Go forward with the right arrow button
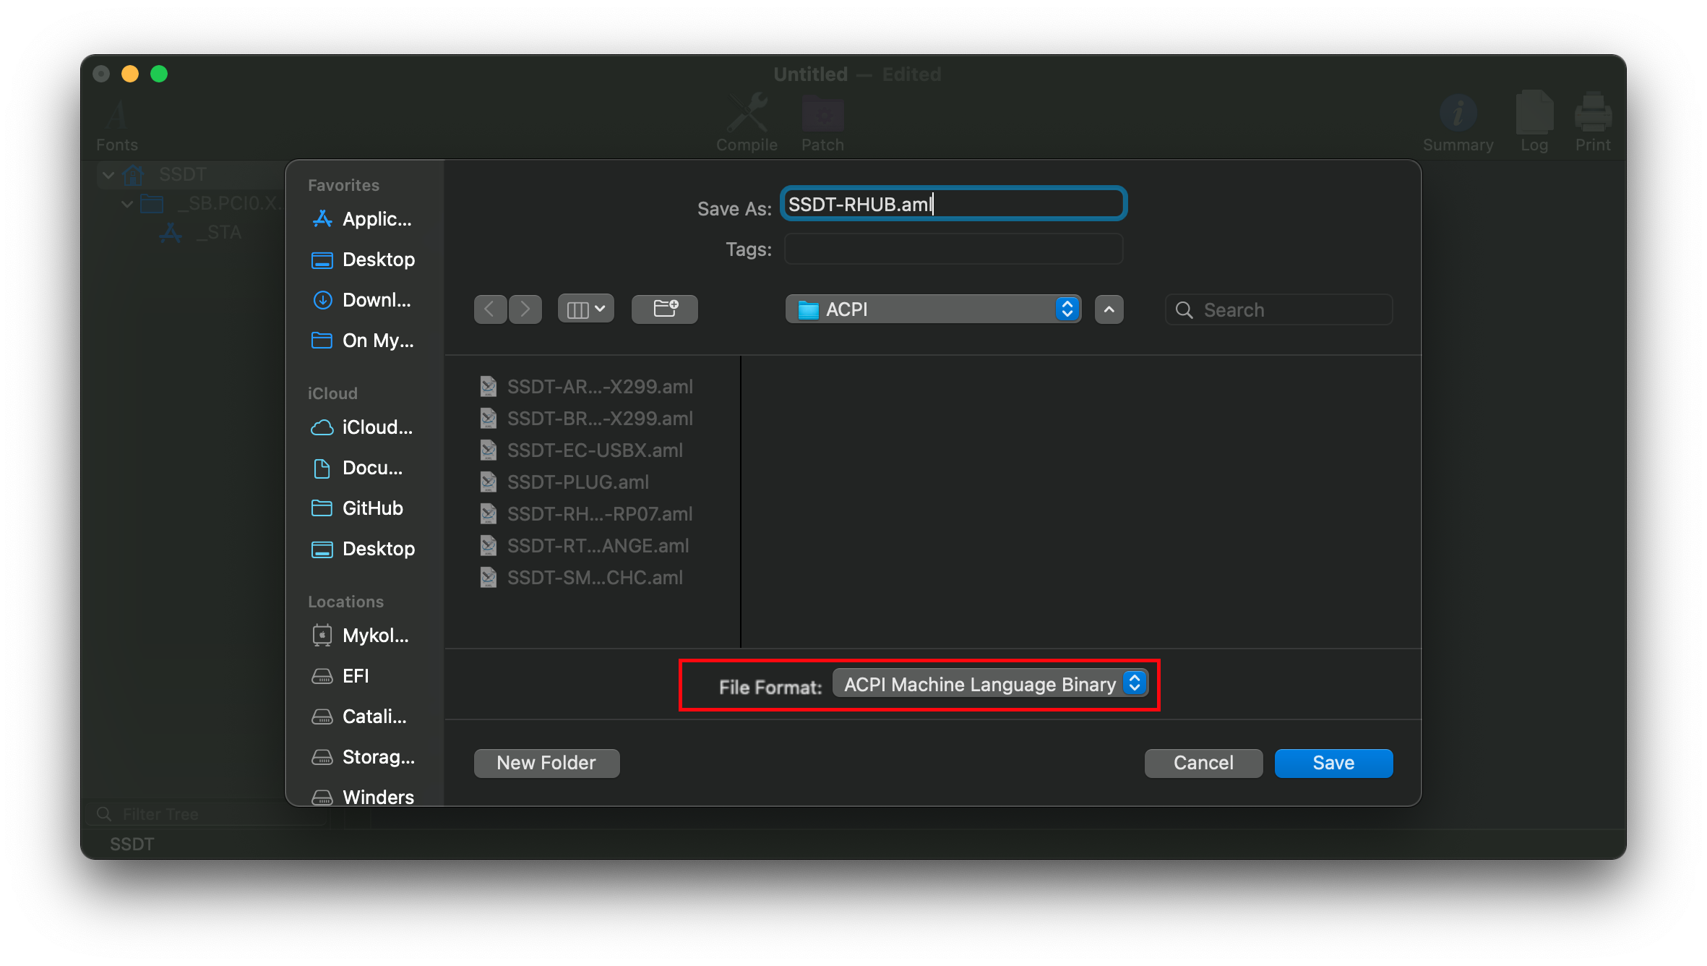1707x966 pixels. 525,309
